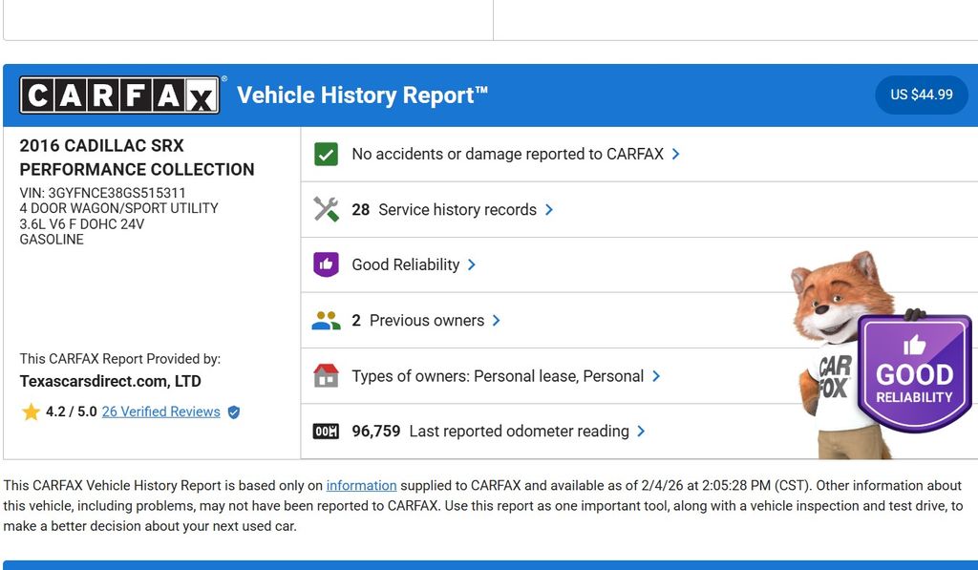Click the odometer reading icon
978x570 pixels.
[x=326, y=432]
